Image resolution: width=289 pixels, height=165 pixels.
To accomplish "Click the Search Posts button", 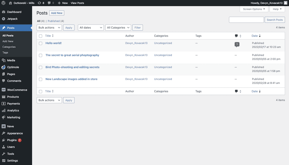I will click(x=275, y=20).
